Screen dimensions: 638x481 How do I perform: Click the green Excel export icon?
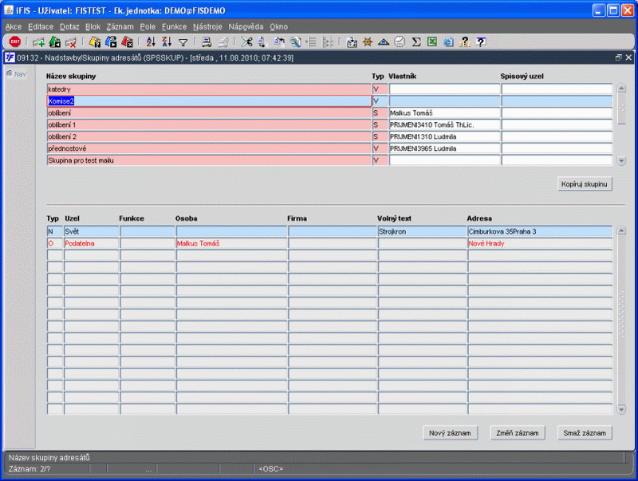[x=432, y=41]
